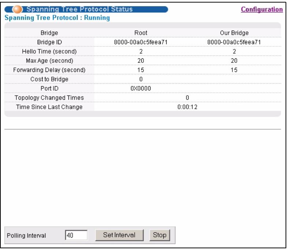The width and height of the screenshot is (287, 249).
Task: Click 'Spanning Tree Protocol : Running' status text
Action: click(x=57, y=18)
